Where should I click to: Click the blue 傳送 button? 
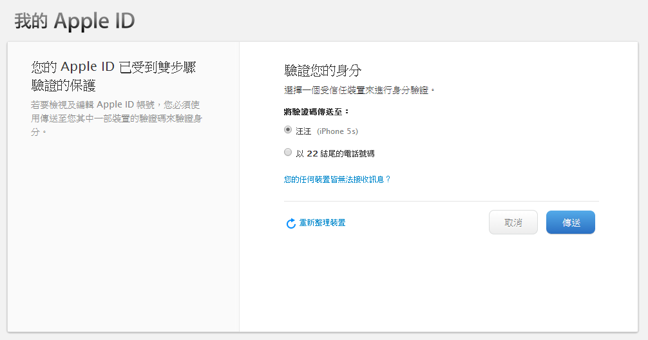(571, 222)
